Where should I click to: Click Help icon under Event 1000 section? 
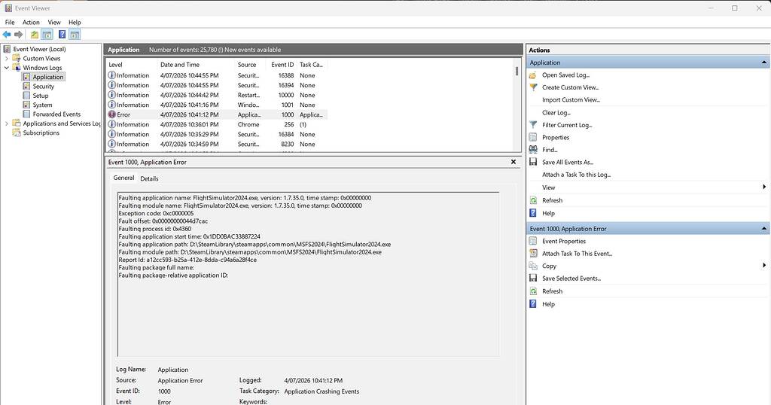(x=533, y=304)
